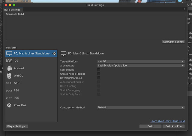Toggle the Deep Profiling checkbox
This screenshot has width=192, height=136.
[99, 86]
